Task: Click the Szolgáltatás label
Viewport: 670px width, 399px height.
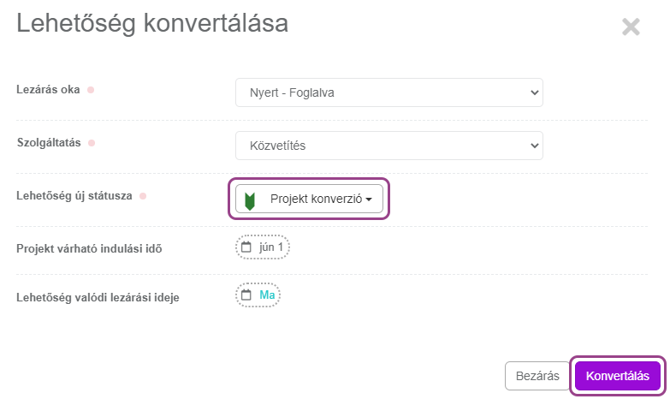Action: [x=49, y=143]
